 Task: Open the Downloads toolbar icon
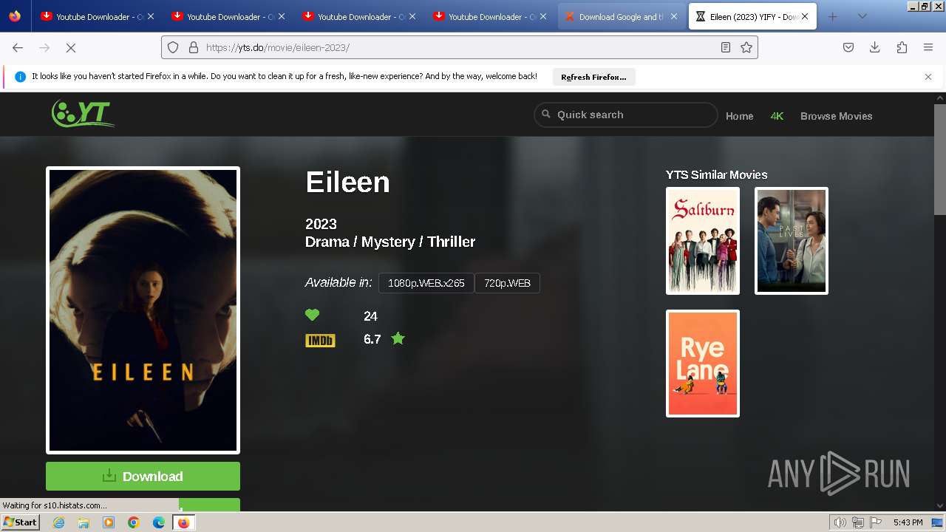tap(874, 47)
